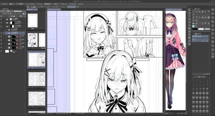Screen dimensions: 215x116
Task: Select the magnifier Zoom tool
Action: pyautogui.click(x=193, y=11)
